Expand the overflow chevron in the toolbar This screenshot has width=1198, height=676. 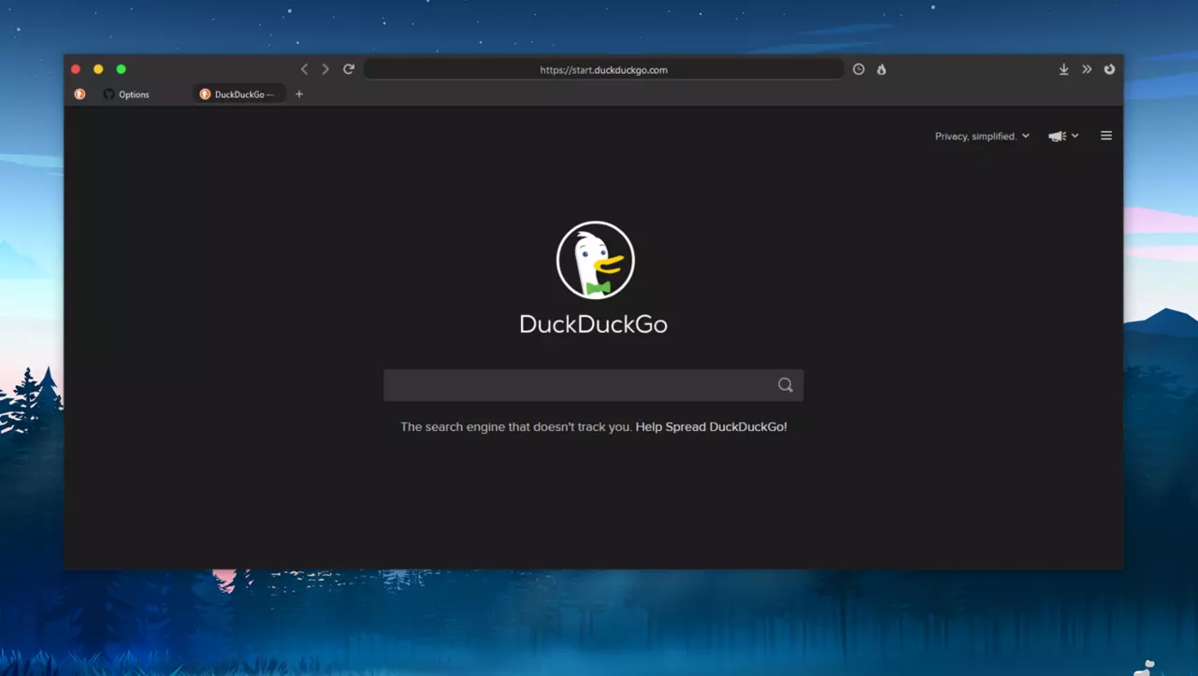click(1087, 68)
